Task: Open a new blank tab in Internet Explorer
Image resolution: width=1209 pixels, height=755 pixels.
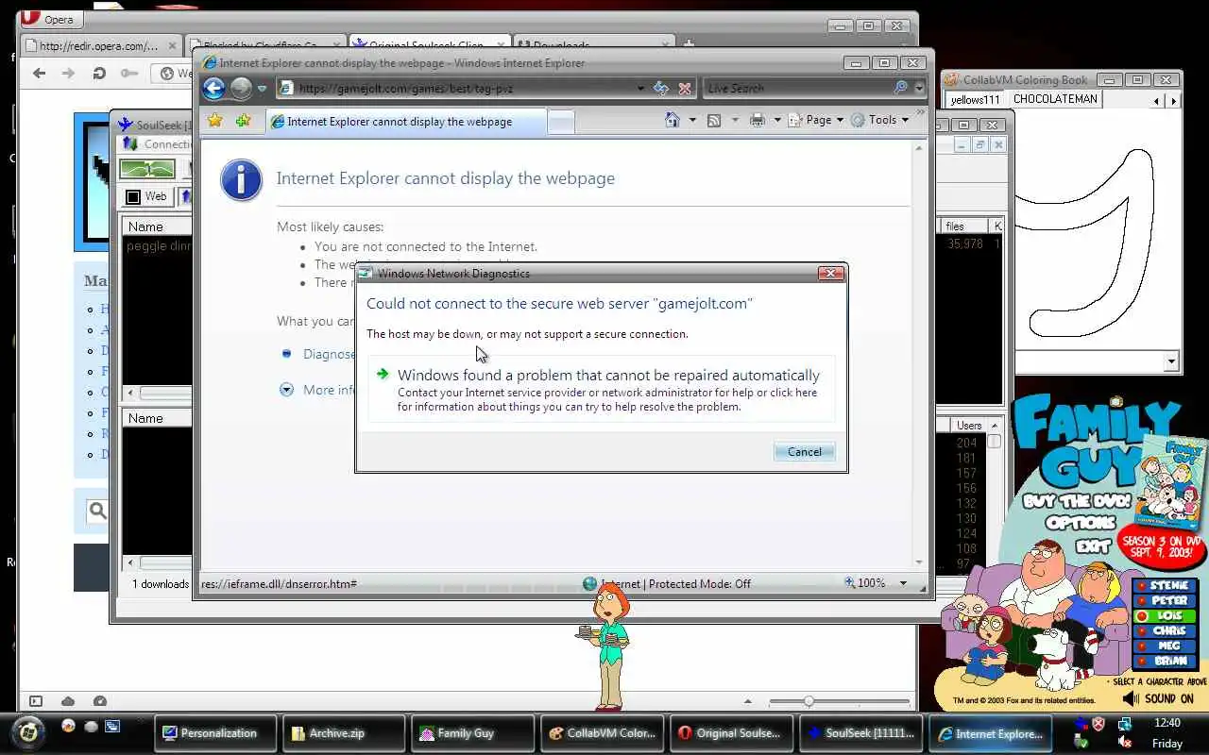Action: [x=561, y=122]
